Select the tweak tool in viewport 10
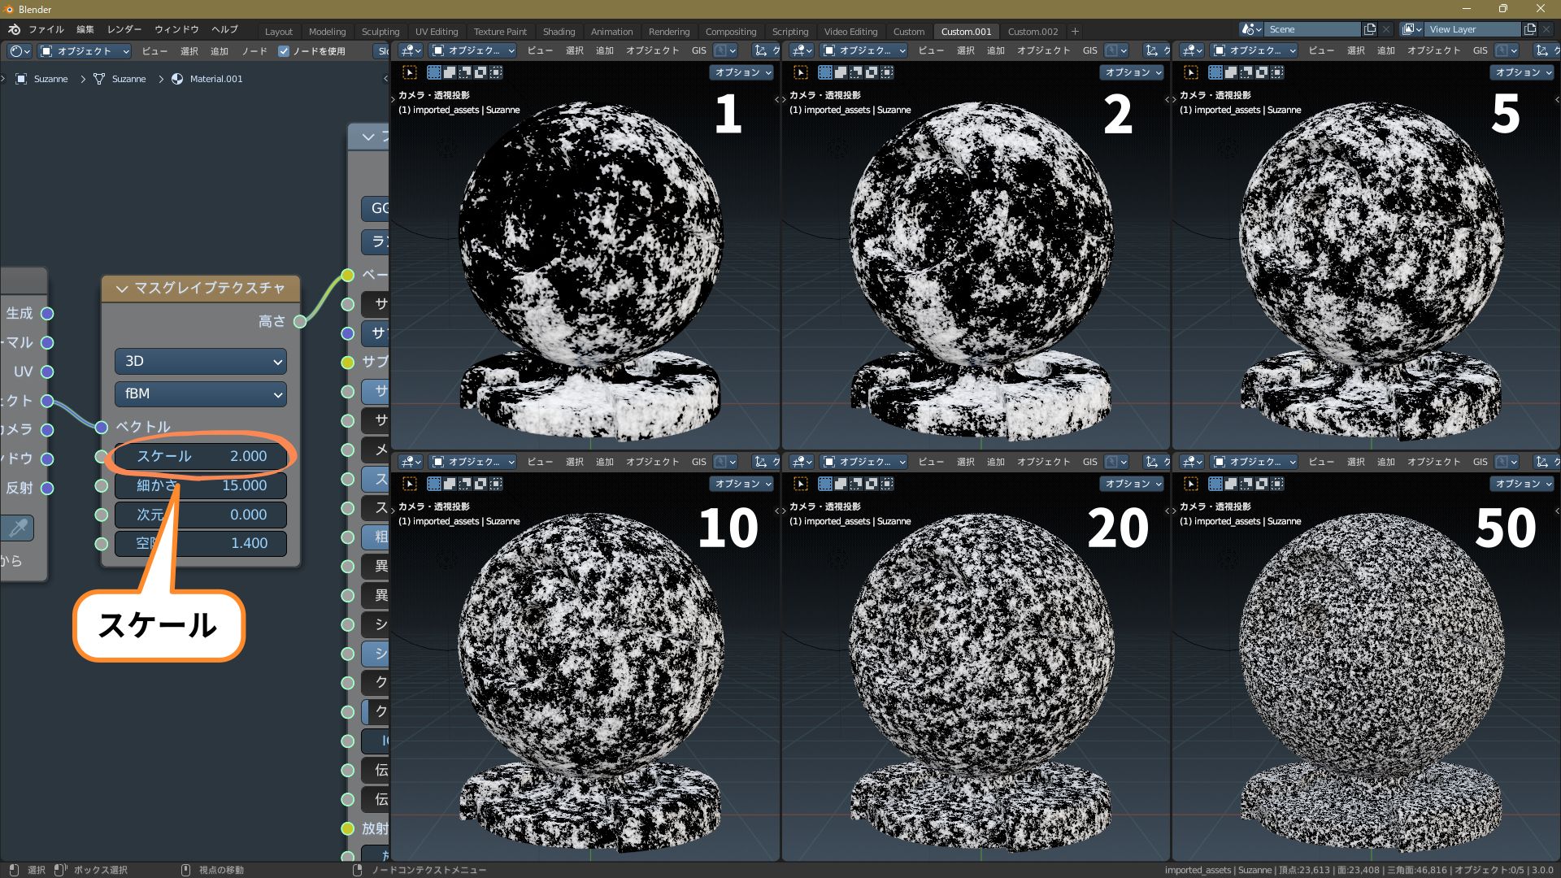Image resolution: width=1561 pixels, height=878 pixels. (410, 484)
